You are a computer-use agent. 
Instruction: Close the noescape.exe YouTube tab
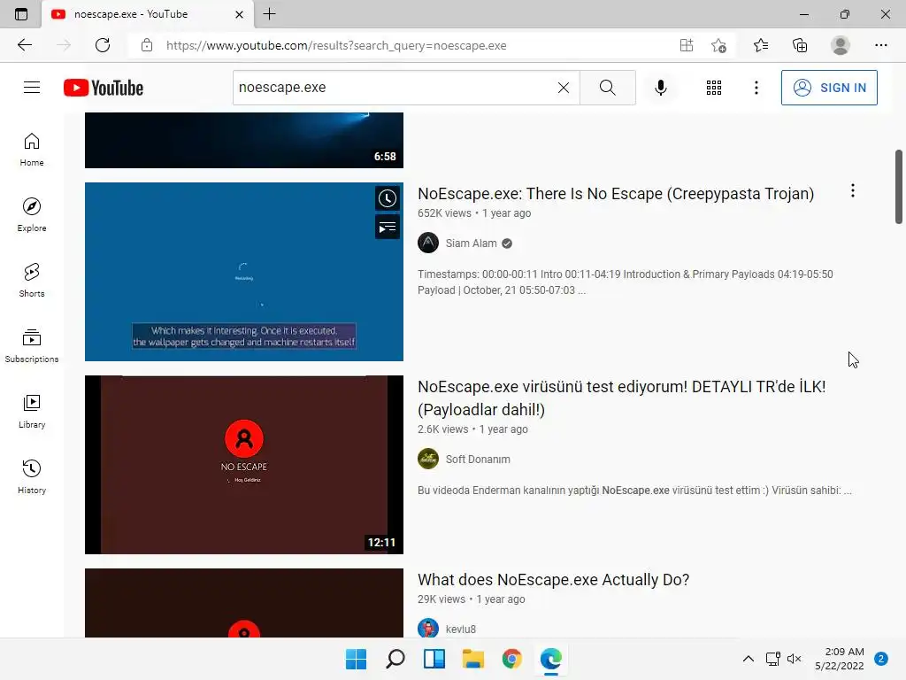tap(239, 14)
